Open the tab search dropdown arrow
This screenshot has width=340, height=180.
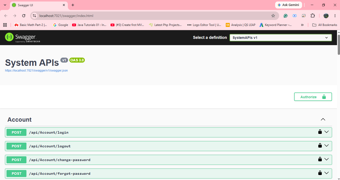point(5,5)
